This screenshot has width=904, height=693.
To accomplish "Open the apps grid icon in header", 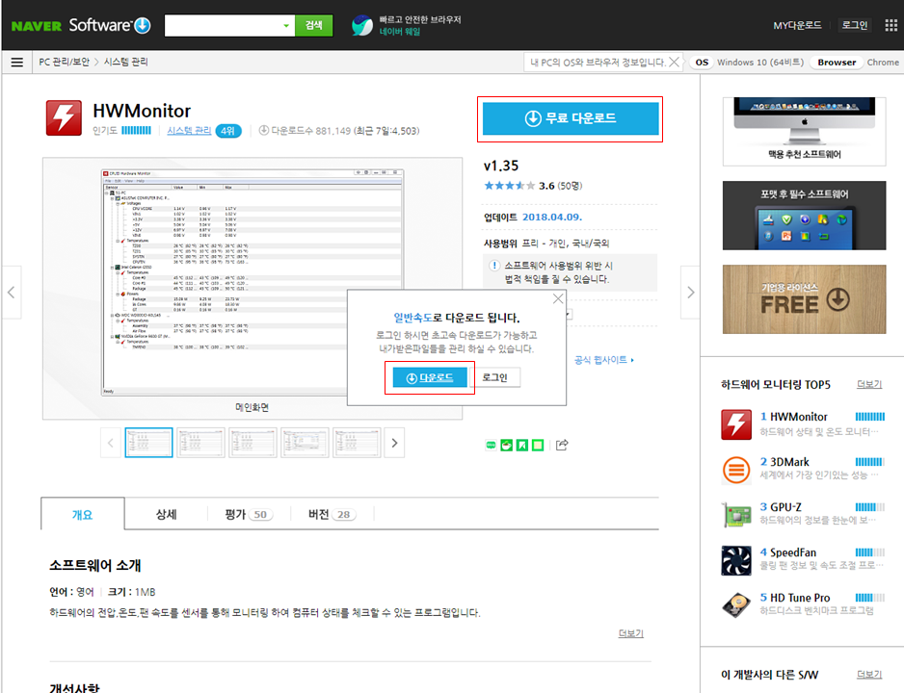I will click(x=891, y=25).
